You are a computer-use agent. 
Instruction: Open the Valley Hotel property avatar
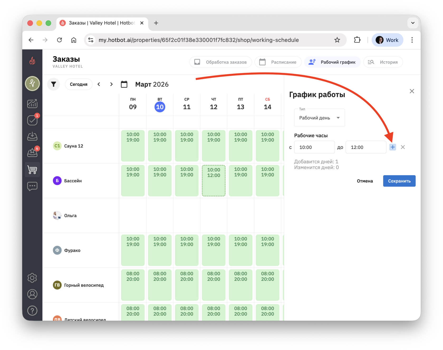point(32,83)
